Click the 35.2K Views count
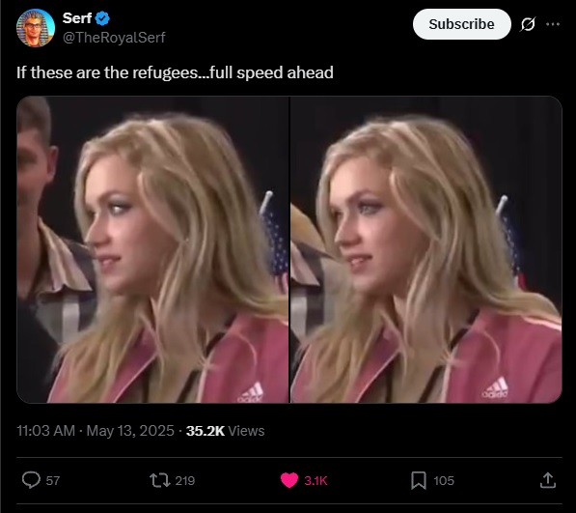The width and height of the screenshot is (576, 513). [x=225, y=431]
